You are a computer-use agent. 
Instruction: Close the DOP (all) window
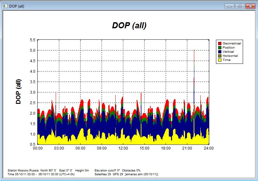[250, 6]
